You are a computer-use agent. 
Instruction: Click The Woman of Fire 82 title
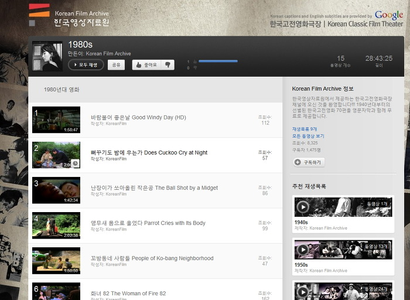click(128, 293)
